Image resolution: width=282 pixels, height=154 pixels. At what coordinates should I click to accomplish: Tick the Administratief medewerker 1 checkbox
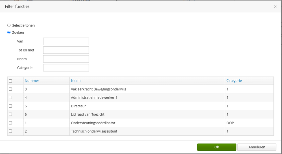(x=10, y=97)
